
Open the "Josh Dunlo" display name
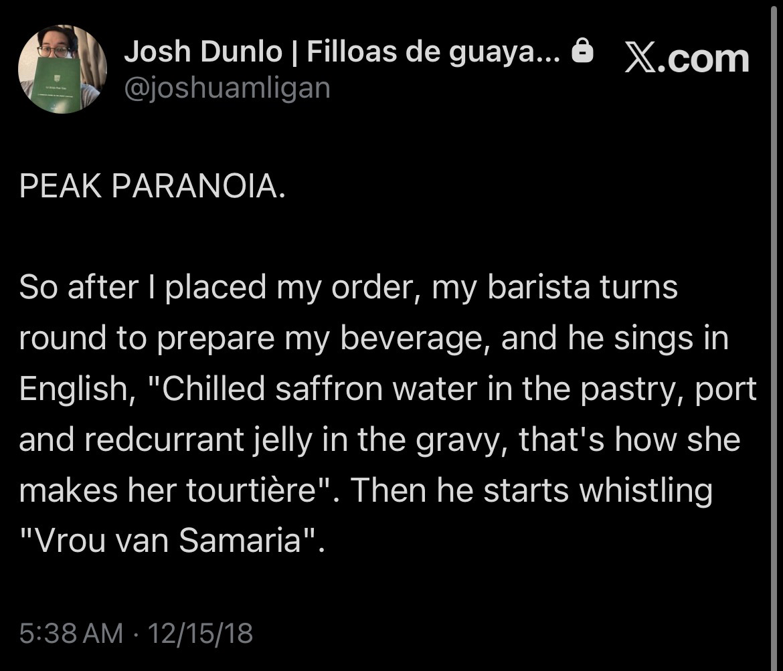202,53
